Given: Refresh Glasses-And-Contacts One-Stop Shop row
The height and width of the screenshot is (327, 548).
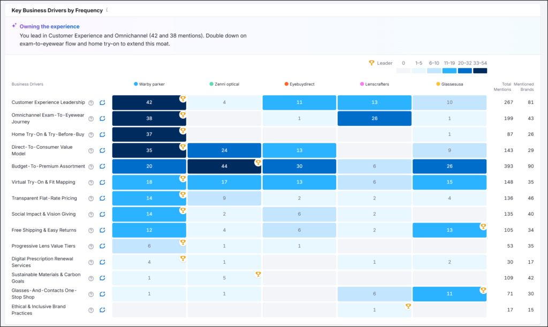Looking at the screenshot, I should click(x=102, y=294).
